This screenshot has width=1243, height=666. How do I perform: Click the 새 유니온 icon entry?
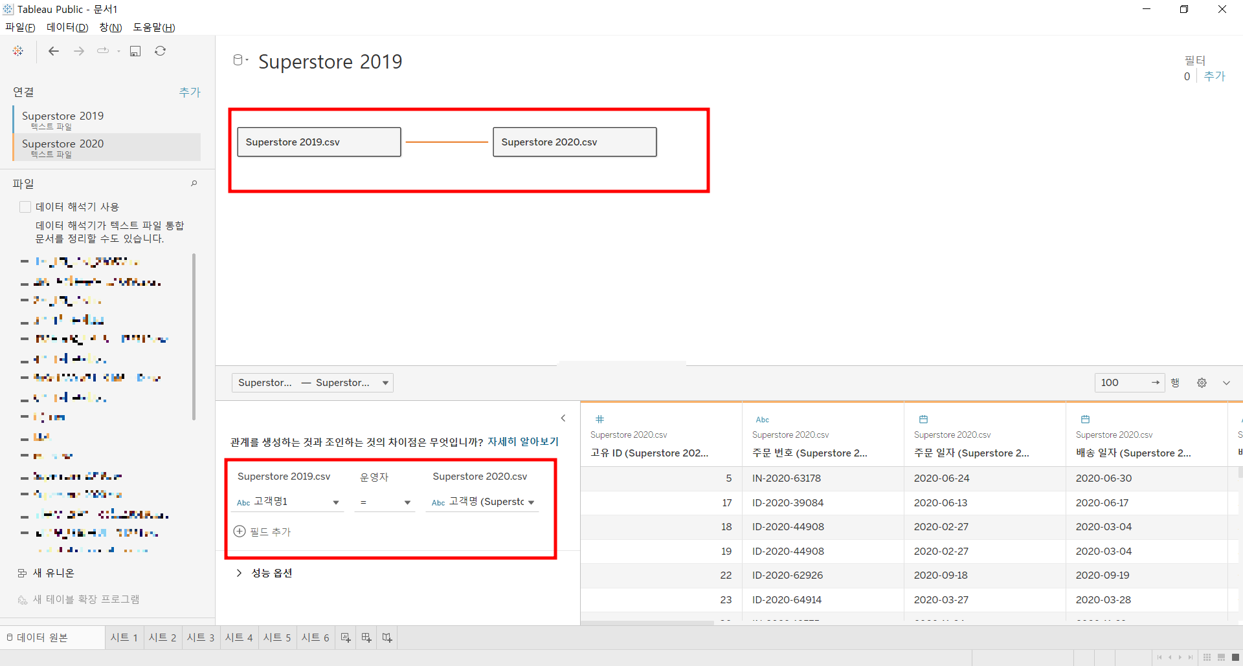pos(45,573)
